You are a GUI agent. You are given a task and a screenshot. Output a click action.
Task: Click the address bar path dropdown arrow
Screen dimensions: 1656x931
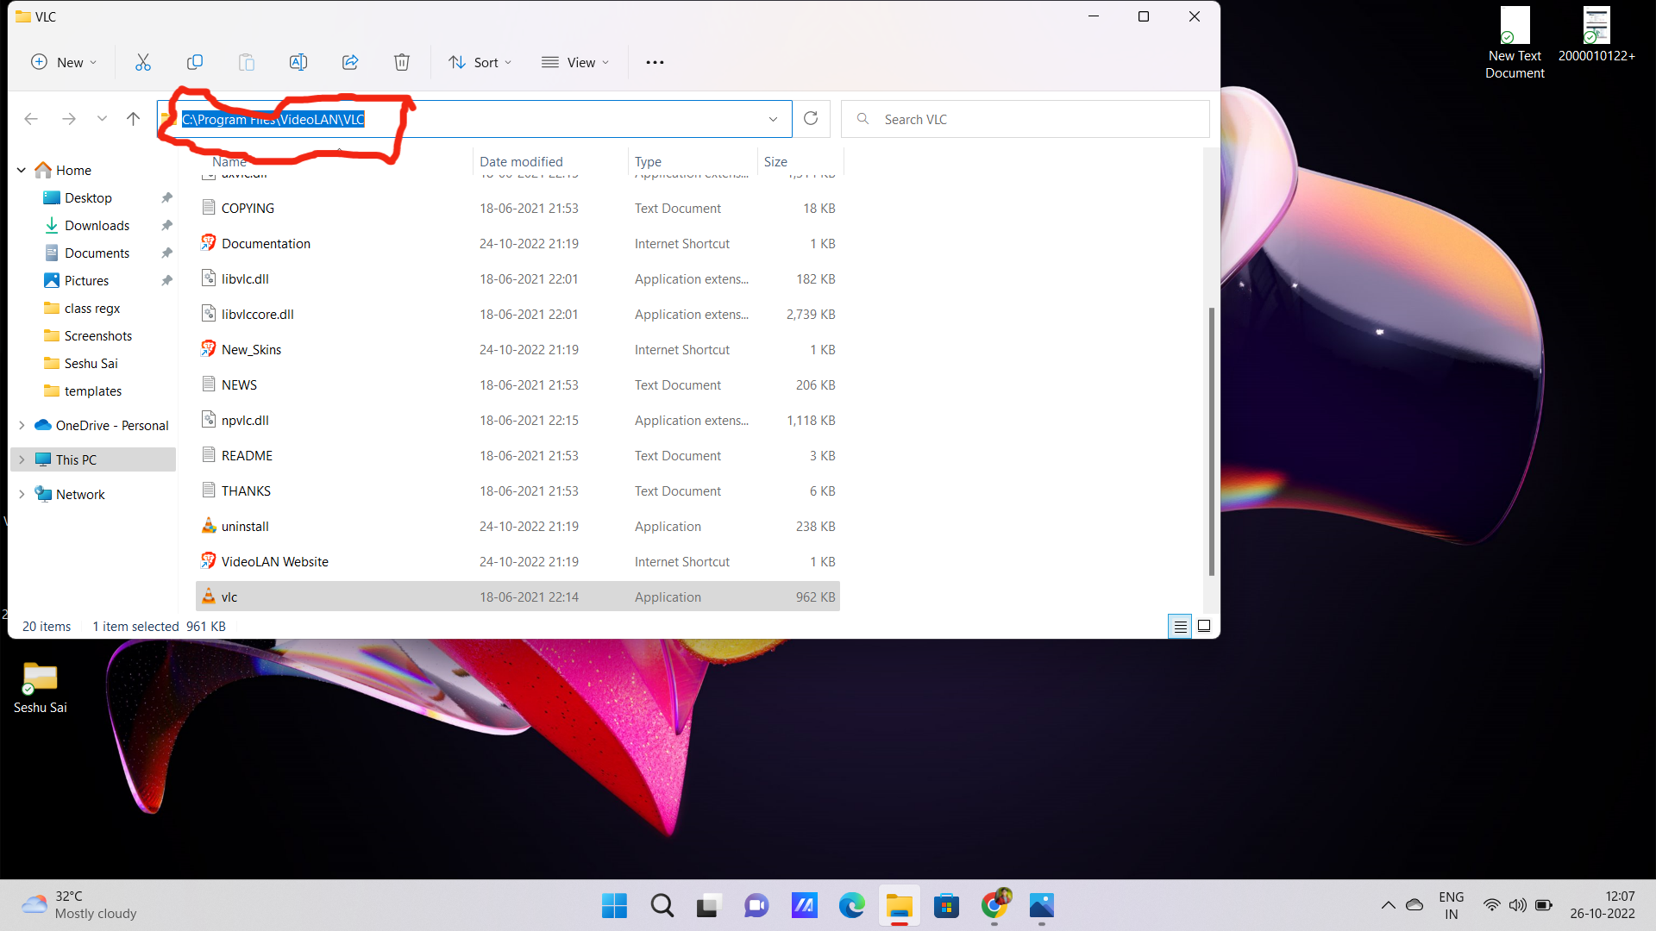pyautogui.click(x=774, y=118)
